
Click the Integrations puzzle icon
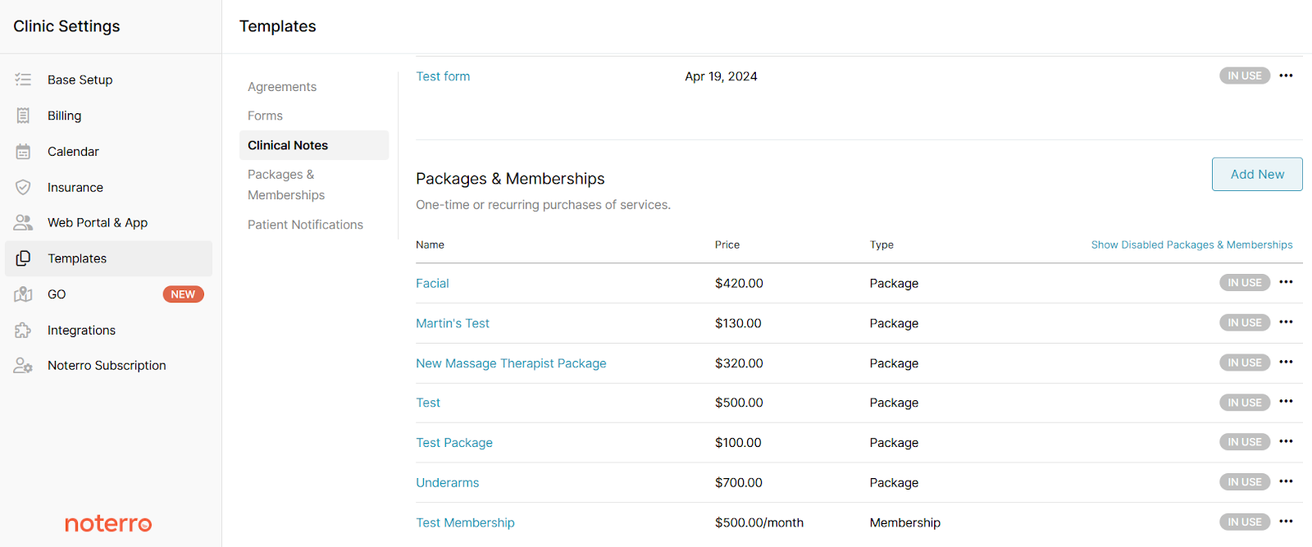[23, 330]
